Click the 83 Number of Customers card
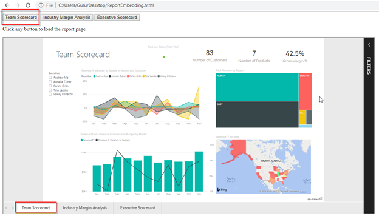The height and width of the screenshot is (219, 379). 210,56
